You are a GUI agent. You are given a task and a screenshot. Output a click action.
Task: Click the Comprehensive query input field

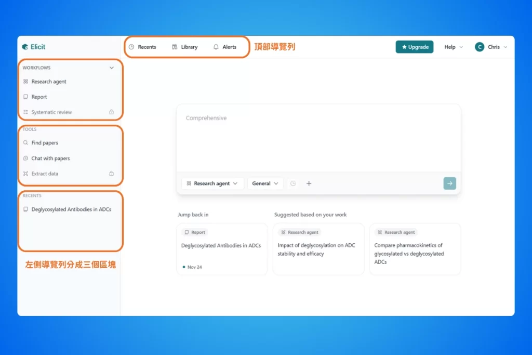coord(318,138)
